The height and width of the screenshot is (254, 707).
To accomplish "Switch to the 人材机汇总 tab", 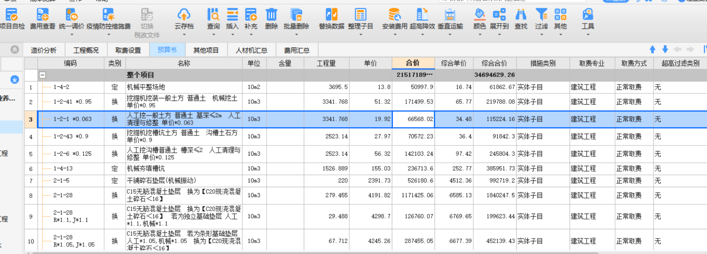I will tap(251, 50).
